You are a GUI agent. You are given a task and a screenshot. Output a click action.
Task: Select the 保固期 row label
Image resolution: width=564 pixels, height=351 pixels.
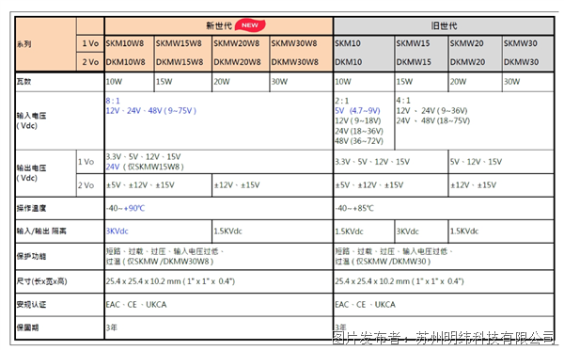pos(27,327)
